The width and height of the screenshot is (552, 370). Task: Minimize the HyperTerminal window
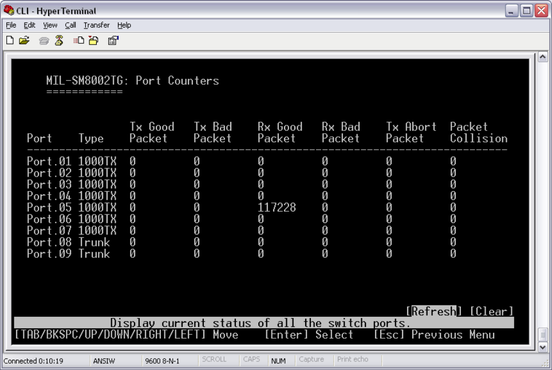click(511, 10)
